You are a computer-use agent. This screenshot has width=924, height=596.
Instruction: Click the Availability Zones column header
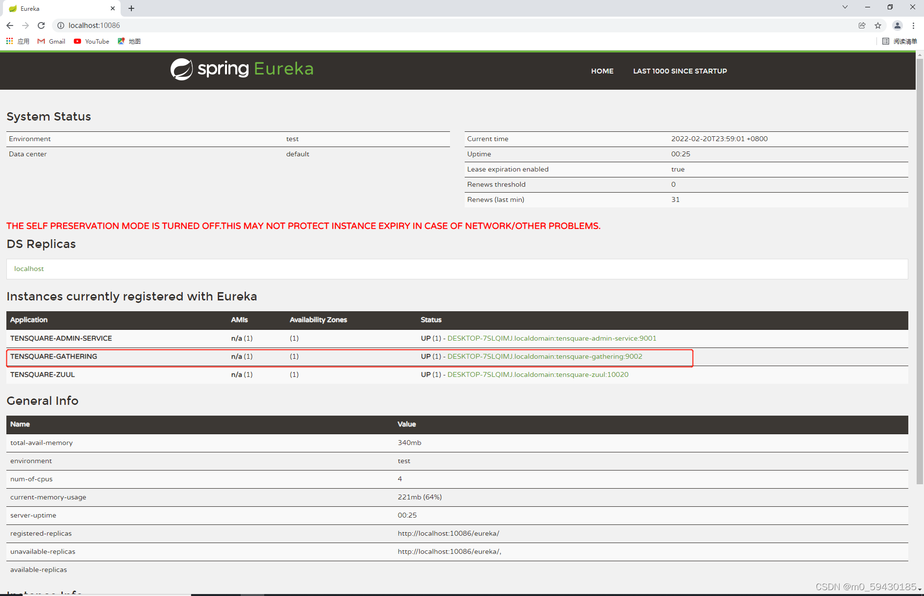click(318, 320)
